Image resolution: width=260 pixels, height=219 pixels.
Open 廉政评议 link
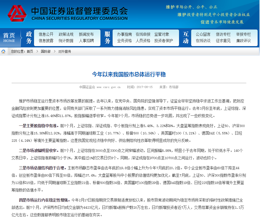pyautogui.click(x=244, y=41)
